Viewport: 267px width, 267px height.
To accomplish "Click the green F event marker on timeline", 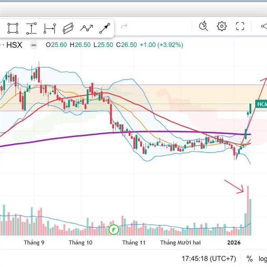I will 114,230.
